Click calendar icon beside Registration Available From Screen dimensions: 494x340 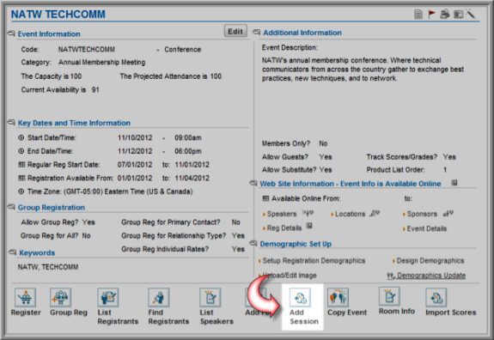(x=21, y=179)
